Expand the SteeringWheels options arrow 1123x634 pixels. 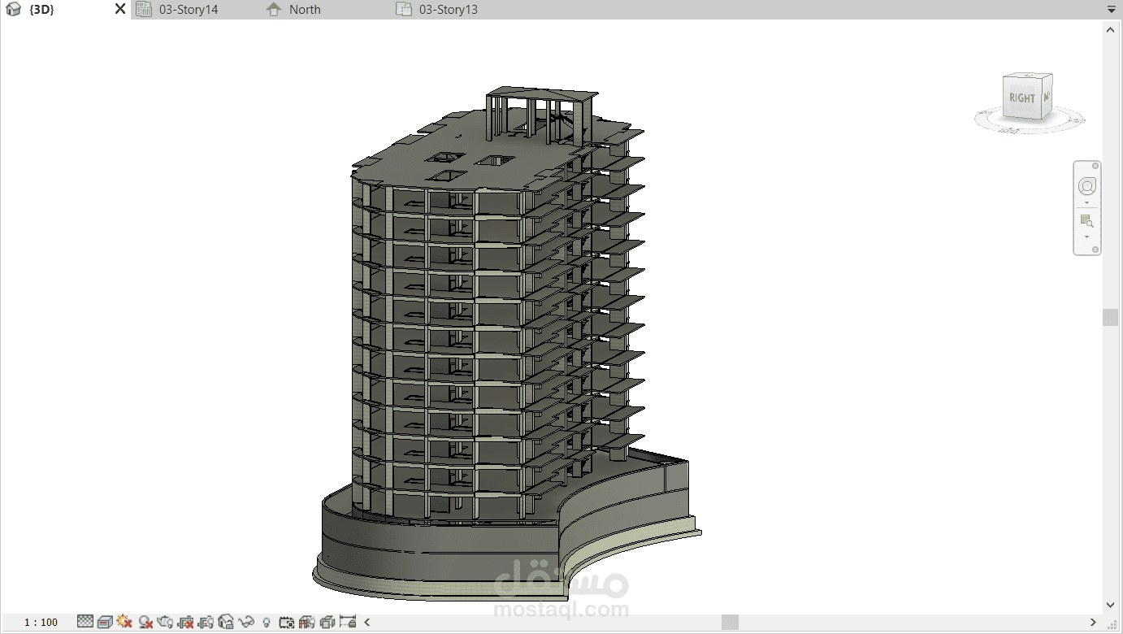pos(1086,202)
